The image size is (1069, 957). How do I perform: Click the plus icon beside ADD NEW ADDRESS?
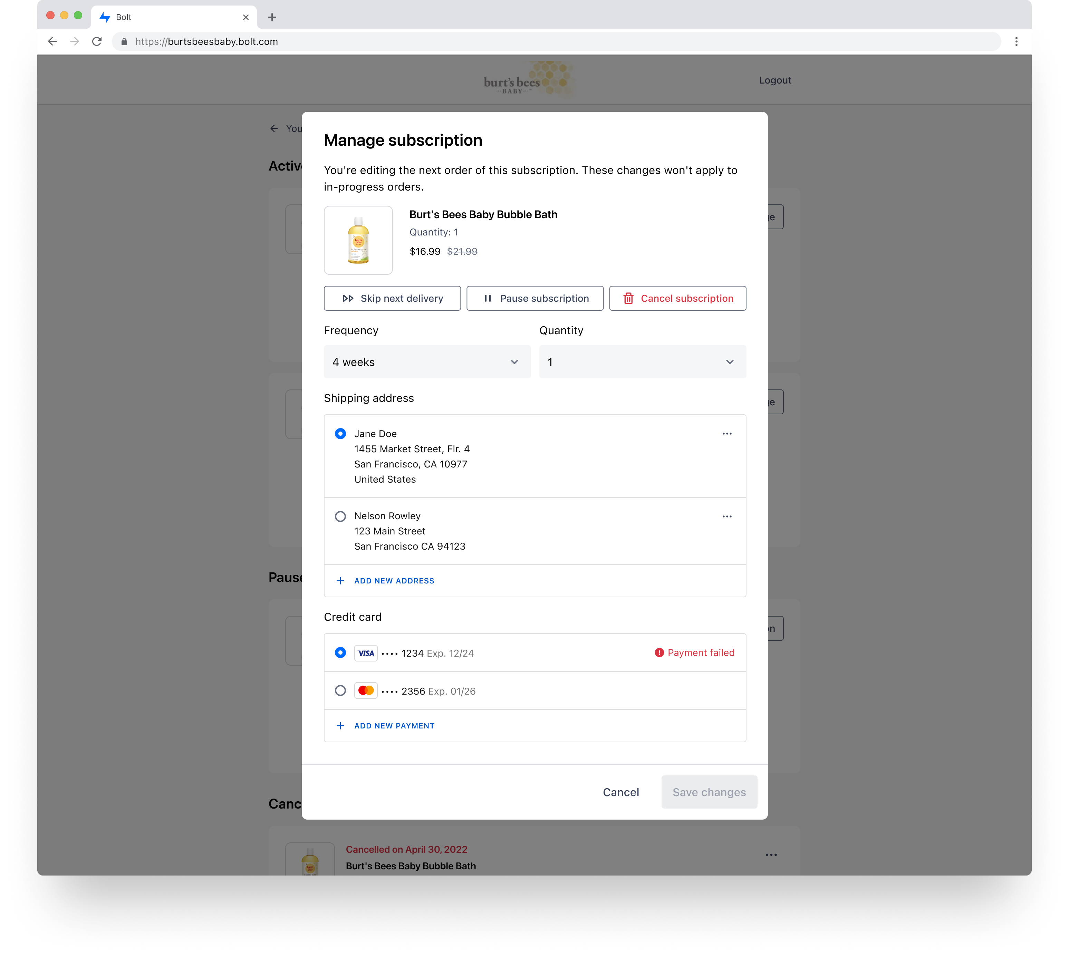340,580
